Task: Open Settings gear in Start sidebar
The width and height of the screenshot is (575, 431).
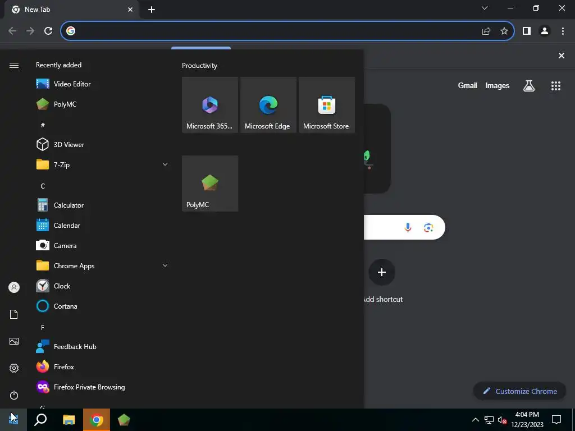Action: pyautogui.click(x=14, y=368)
